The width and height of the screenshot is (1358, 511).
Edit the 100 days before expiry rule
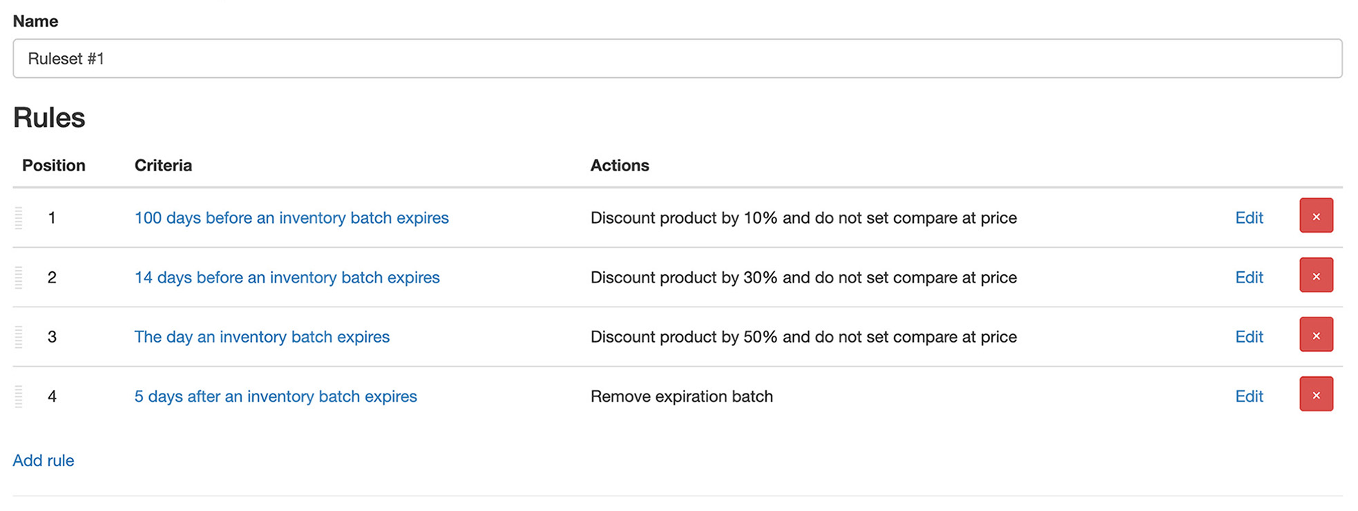click(x=1249, y=218)
